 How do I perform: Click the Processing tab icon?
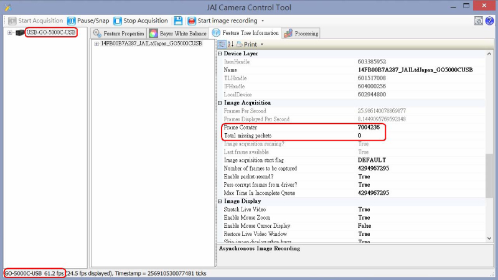pyautogui.click(x=288, y=34)
